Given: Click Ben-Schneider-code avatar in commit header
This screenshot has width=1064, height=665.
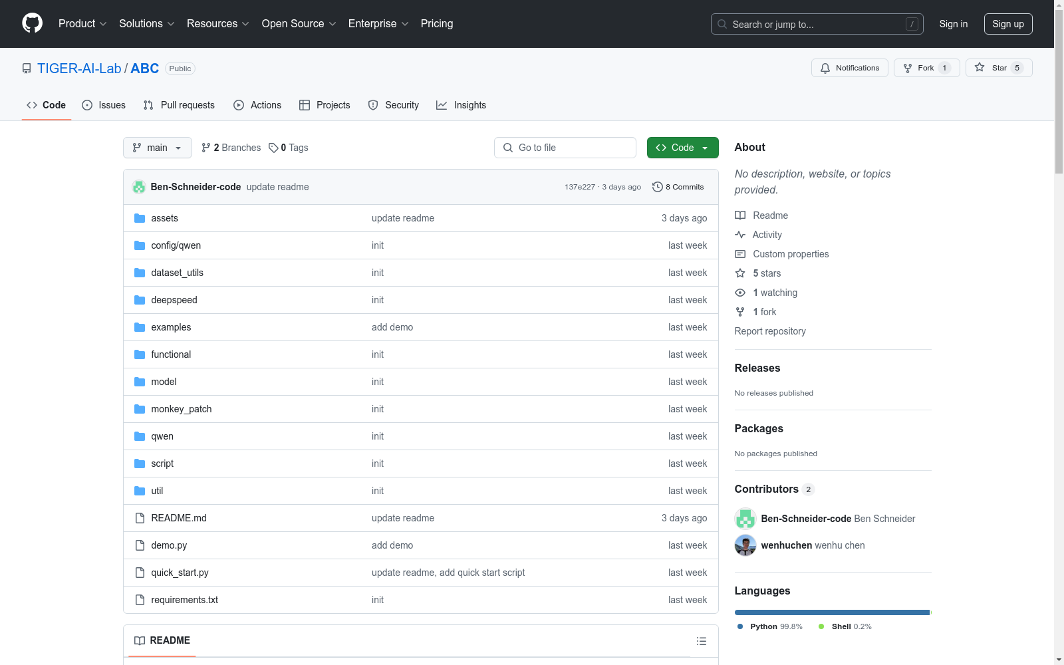Looking at the screenshot, I should pyautogui.click(x=139, y=187).
